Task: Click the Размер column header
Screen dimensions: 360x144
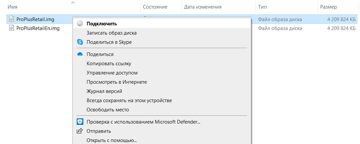Action: [328, 7]
